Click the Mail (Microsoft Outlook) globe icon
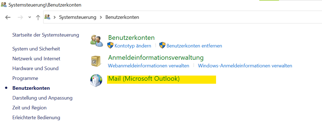This screenshot has height=132, width=322. pos(96,80)
